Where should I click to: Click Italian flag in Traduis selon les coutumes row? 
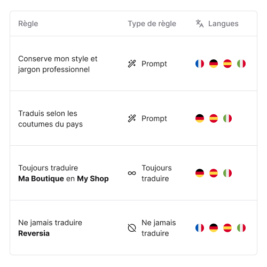point(227,119)
